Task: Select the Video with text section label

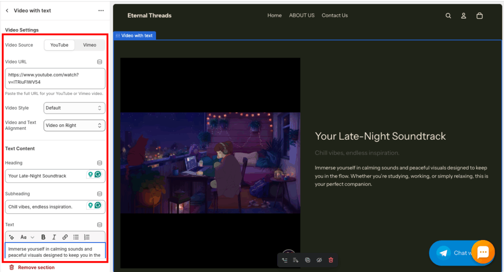Action: tap(135, 35)
